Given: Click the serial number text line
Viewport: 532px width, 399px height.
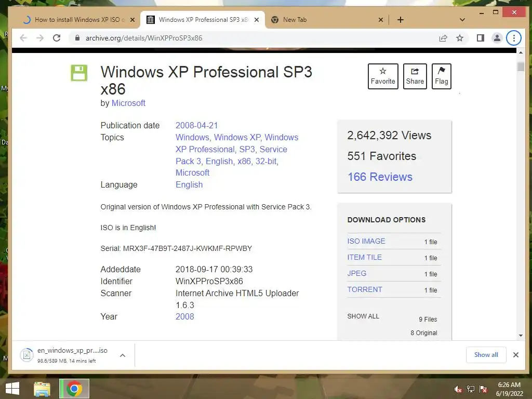Looking at the screenshot, I should pyautogui.click(x=176, y=248).
